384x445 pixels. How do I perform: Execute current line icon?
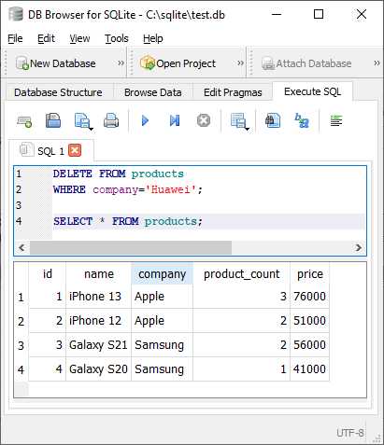pos(175,120)
